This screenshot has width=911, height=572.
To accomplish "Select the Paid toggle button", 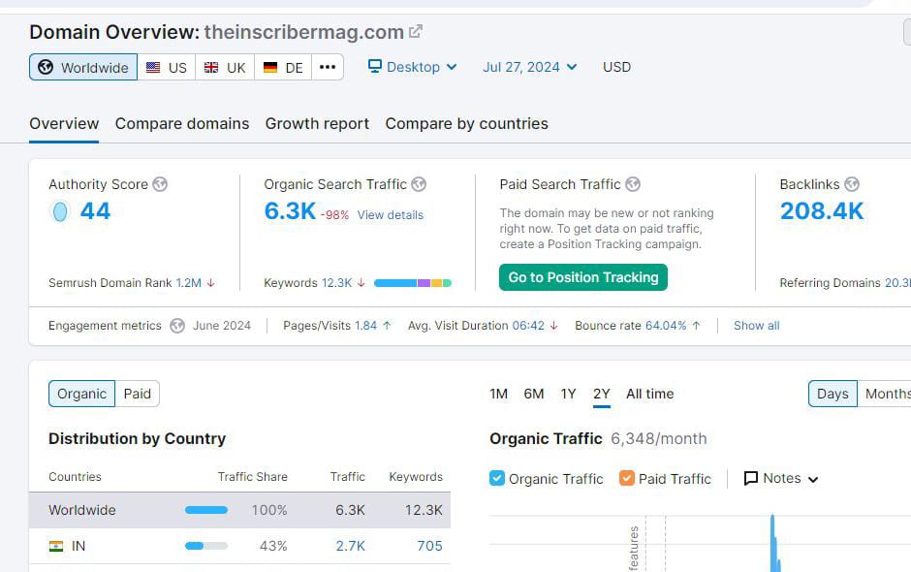I will (x=137, y=394).
